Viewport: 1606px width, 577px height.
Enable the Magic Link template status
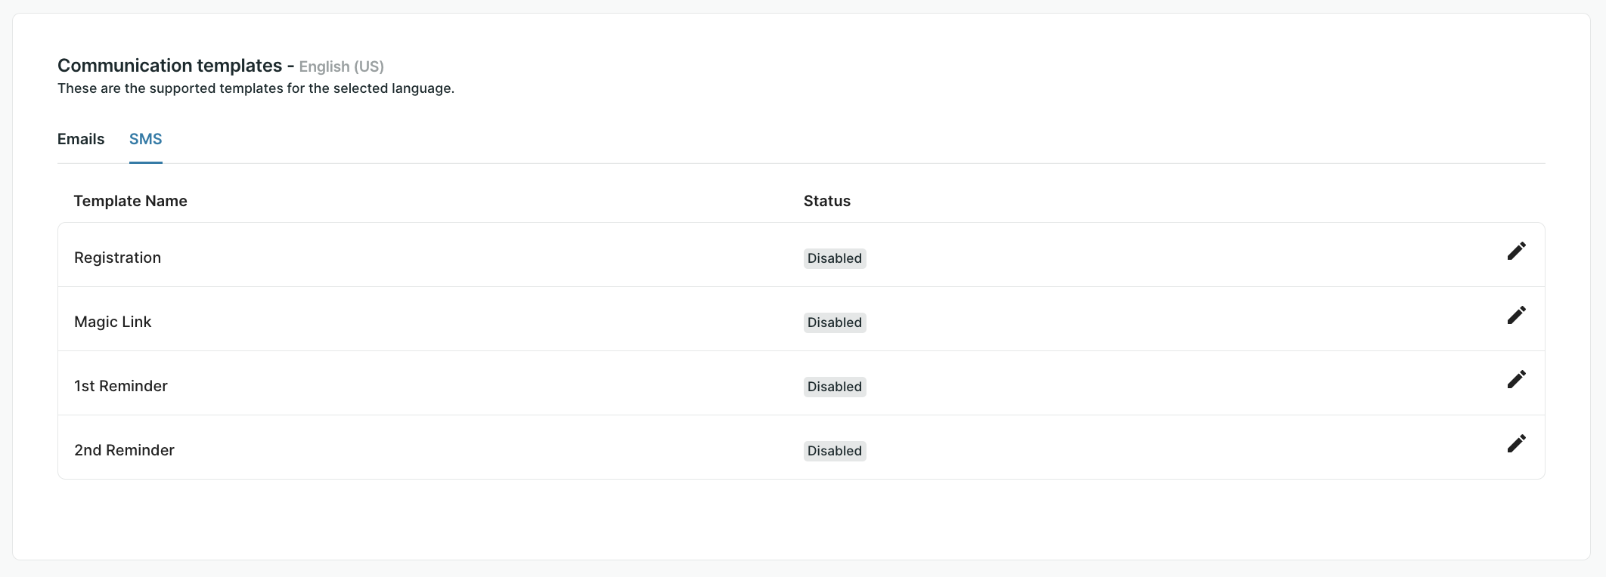[x=834, y=322]
